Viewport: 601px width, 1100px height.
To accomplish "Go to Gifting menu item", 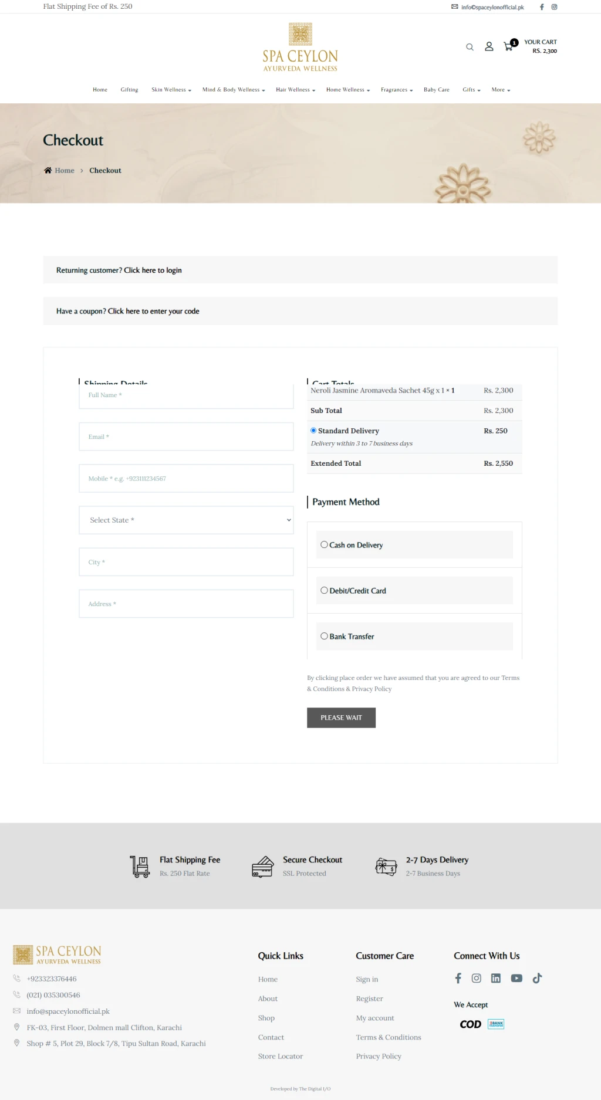I will click(x=129, y=90).
